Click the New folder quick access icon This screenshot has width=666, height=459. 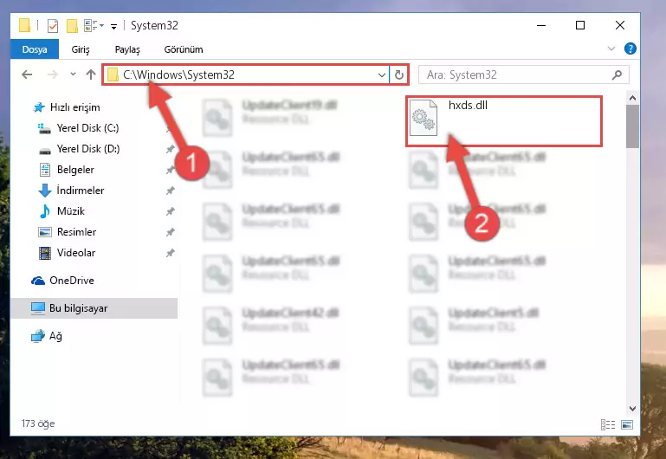click(x=72, y=26)
